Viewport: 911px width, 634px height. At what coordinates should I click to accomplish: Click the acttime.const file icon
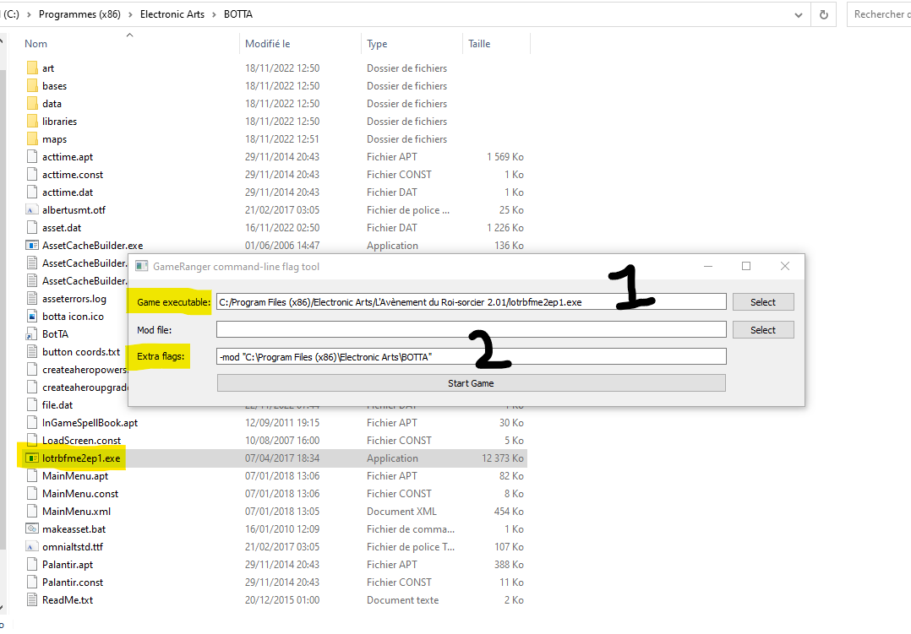click(32, 175)
